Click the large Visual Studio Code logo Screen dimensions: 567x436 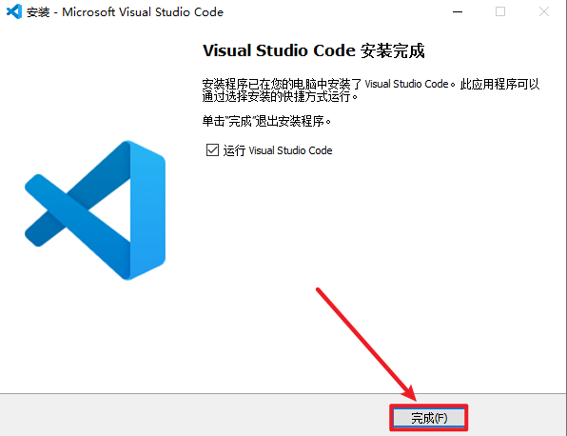[x=95, y=210]
